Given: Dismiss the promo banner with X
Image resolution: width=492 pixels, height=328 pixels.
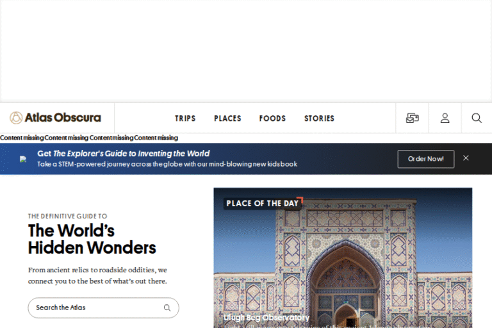Looking at the screenshot, I should click(466, 158).
